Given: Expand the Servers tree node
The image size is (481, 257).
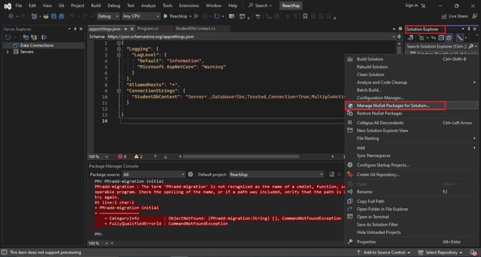Looking at the screenshot, I should tap(8, 52).
